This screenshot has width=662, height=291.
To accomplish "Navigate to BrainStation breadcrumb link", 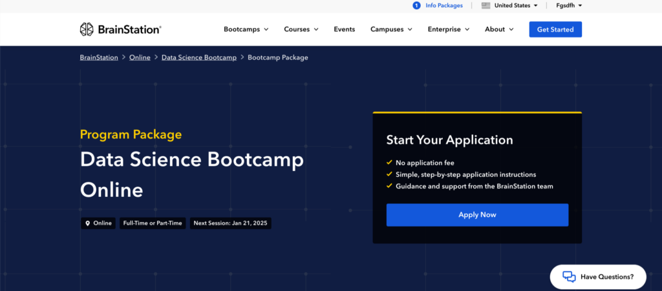I will [99, 57].
